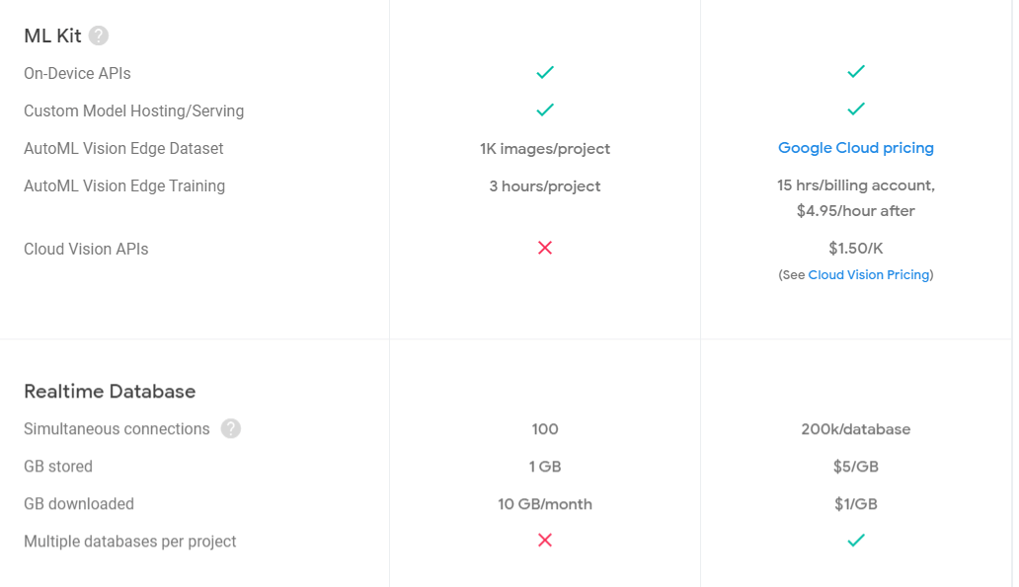Open the Google Cloud pricing link
Image resolution: width=1019 pixels, height=587 pixels.
click(x=856, y=148)
